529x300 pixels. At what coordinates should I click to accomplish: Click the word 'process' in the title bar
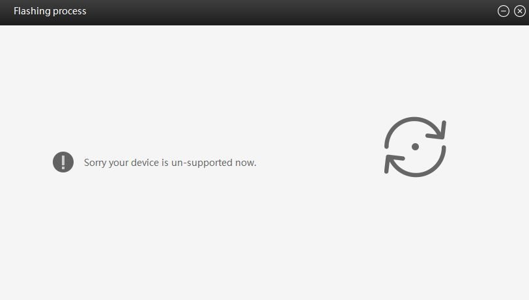[x=70, y=12]
